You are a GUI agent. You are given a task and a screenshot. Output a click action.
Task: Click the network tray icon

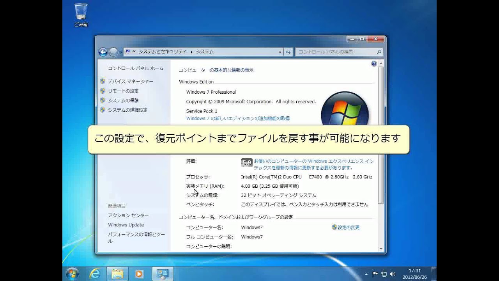pos(384,274)
